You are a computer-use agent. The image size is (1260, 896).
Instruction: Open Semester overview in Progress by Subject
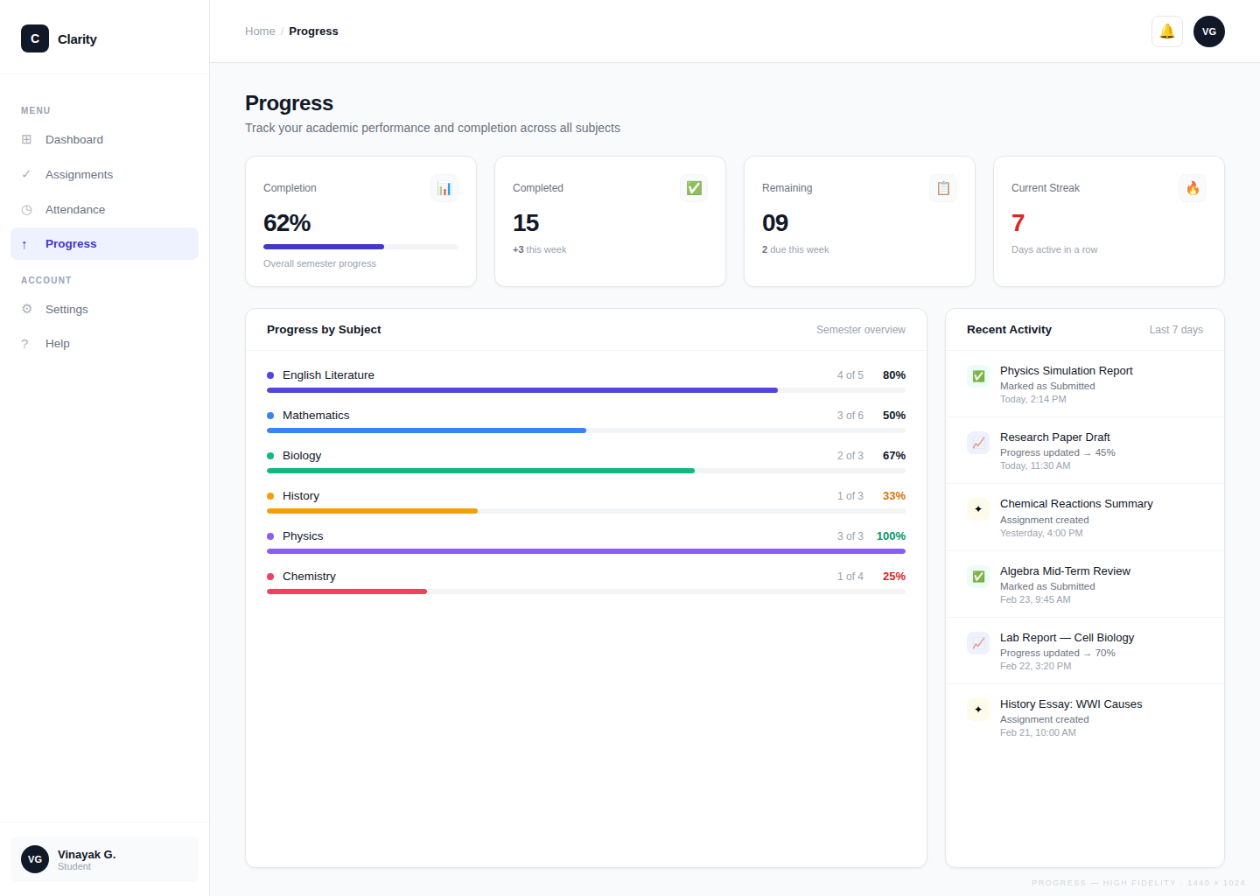tap(860, 329)
